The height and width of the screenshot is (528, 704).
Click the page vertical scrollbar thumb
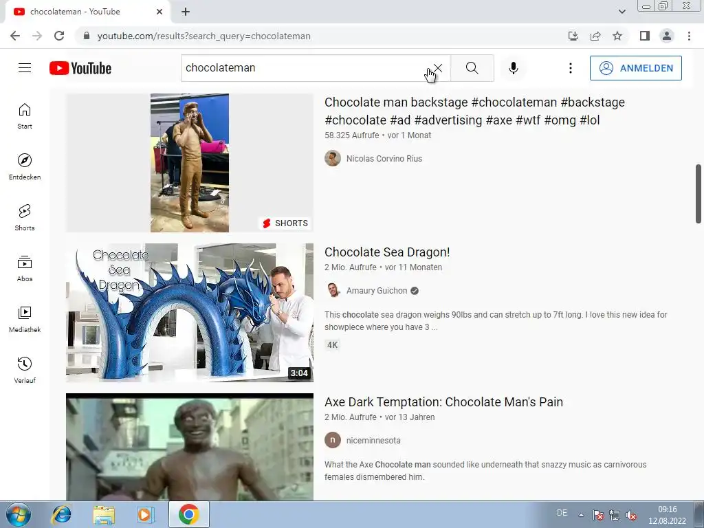698,193
